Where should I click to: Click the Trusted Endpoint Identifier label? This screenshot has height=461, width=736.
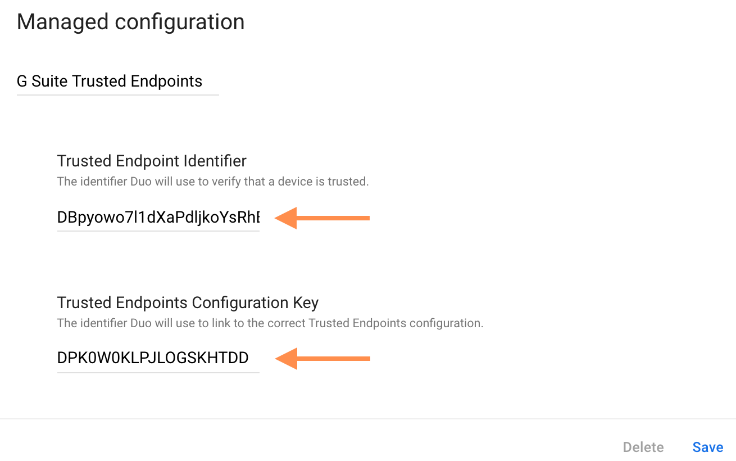152,161
